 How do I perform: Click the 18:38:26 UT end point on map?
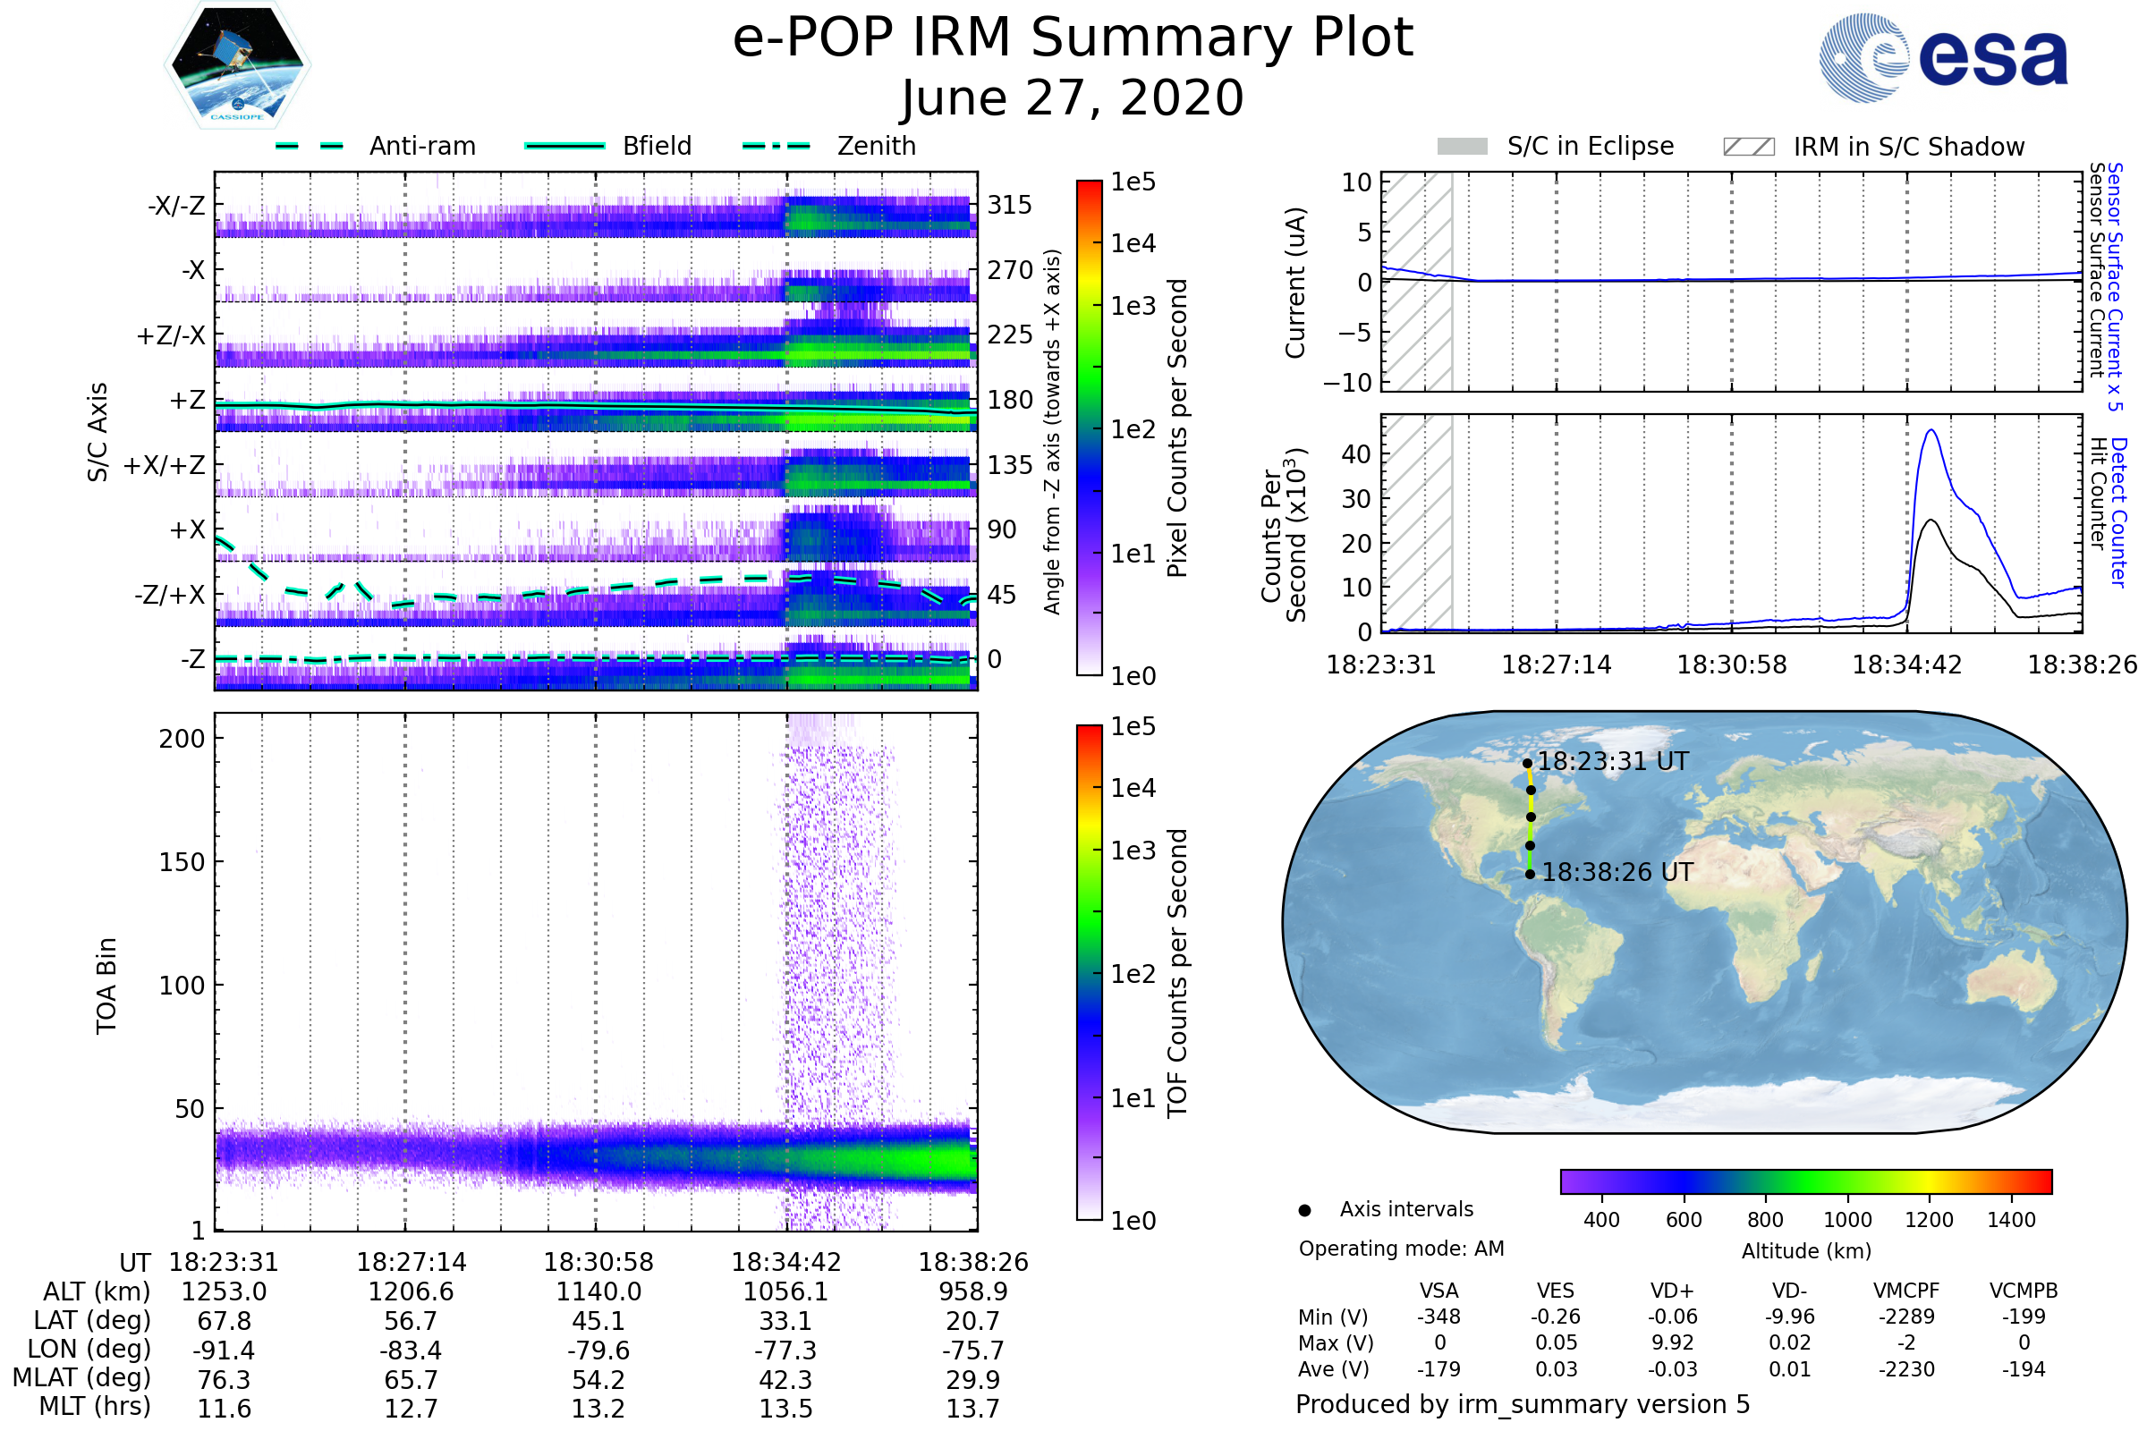(1530, 875)
